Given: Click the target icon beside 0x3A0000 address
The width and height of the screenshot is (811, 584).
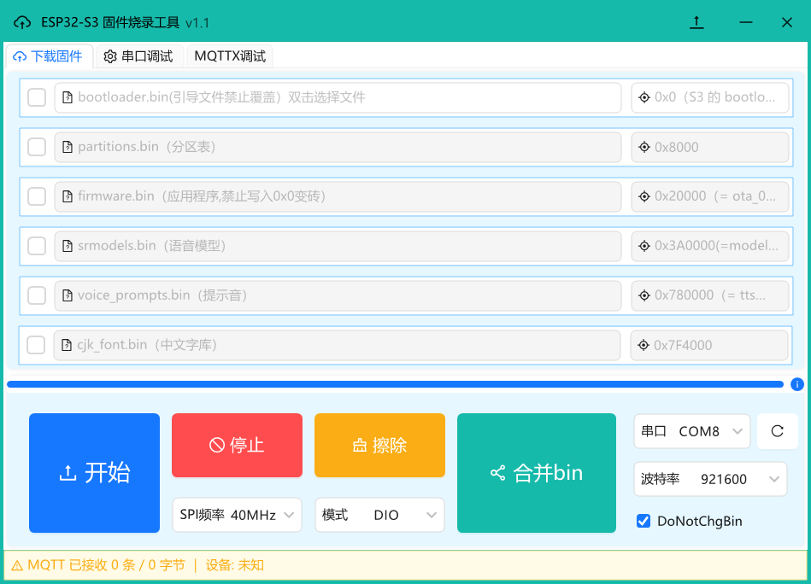Looking at the screenshot, I should click(644, 246).
